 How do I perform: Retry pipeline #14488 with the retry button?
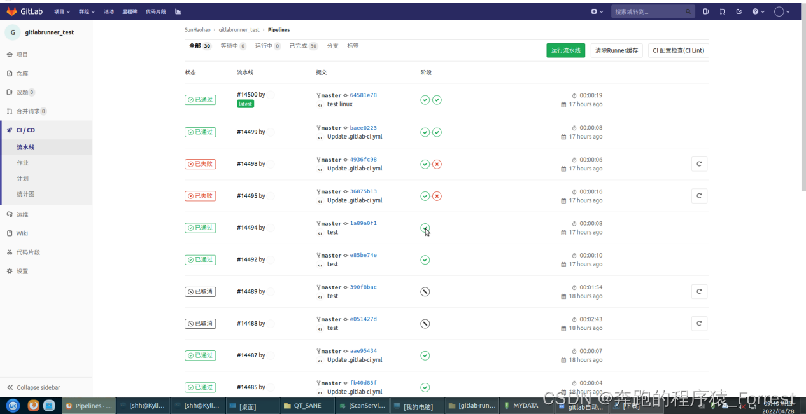(x=699, y=324)
